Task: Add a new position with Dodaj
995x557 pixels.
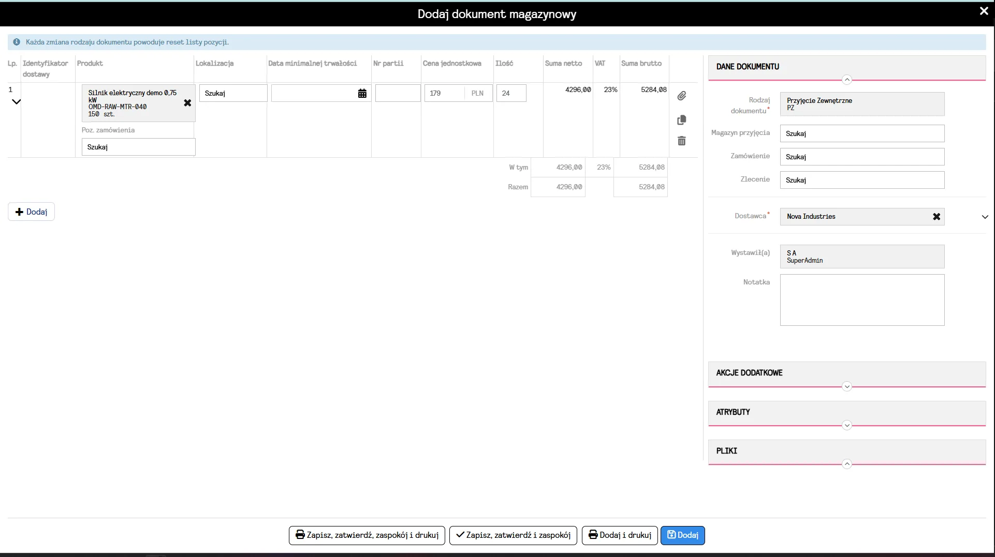Action: (32, 212)
